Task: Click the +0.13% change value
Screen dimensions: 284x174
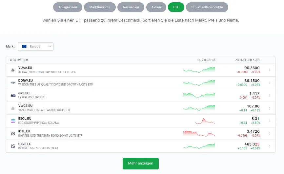Action: click(255, 110)
